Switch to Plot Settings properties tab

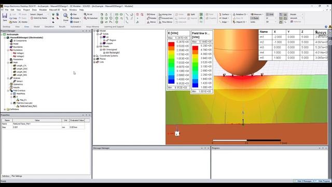(17, 176)
